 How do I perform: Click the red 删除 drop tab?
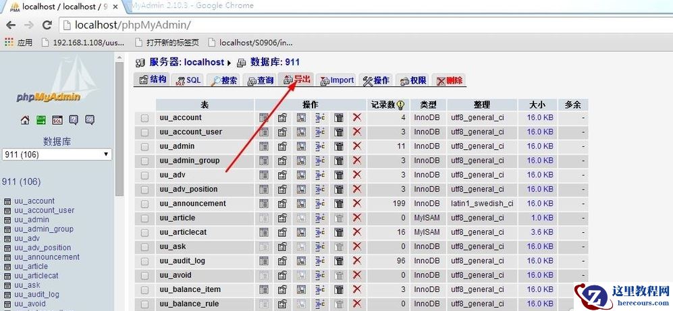(x=449, y=80)
